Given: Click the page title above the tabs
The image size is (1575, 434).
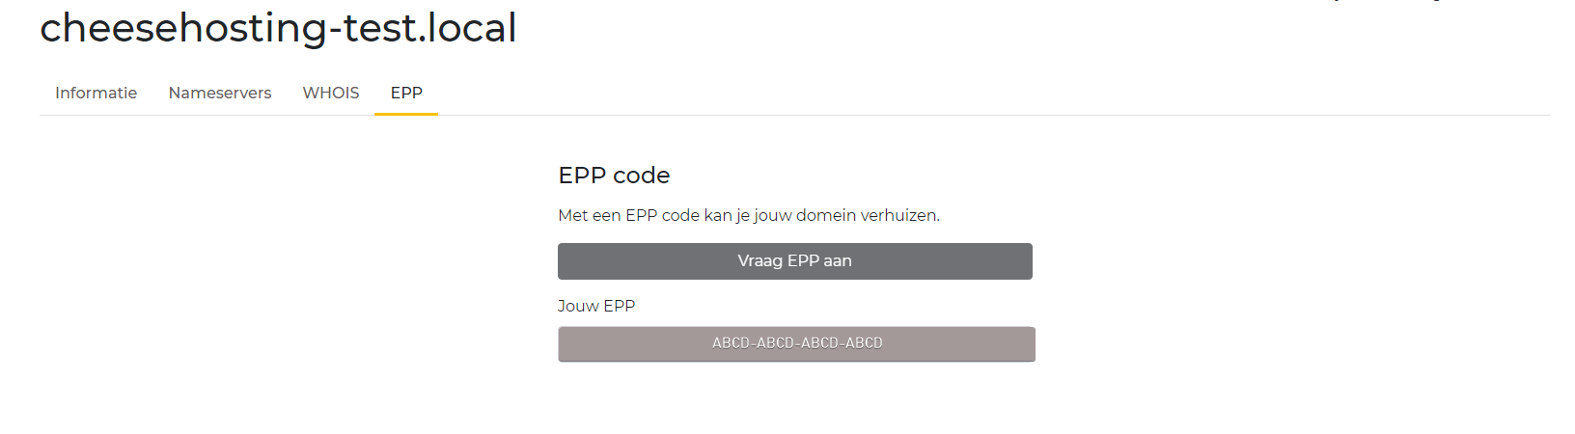Looking at the screenshot, I should (278, 28).
